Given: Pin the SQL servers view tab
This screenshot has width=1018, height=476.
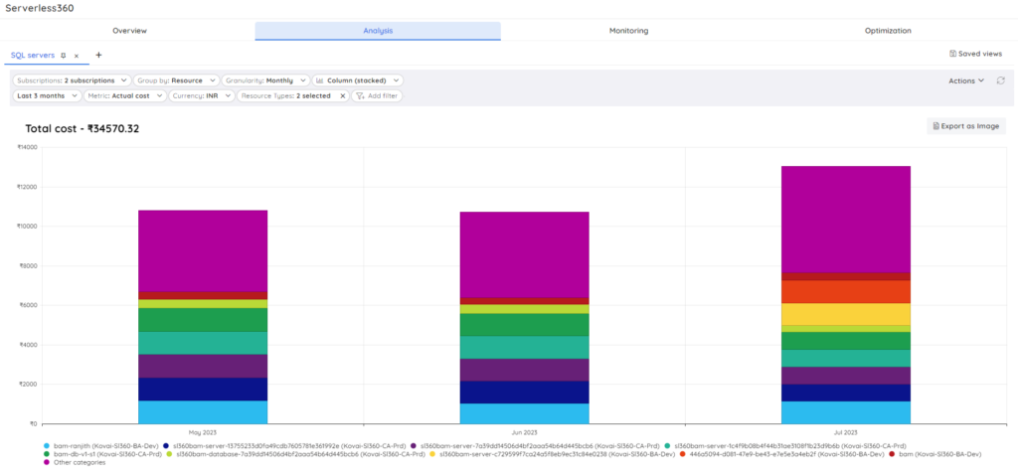Looking at the screenshot, I should 64,56.
